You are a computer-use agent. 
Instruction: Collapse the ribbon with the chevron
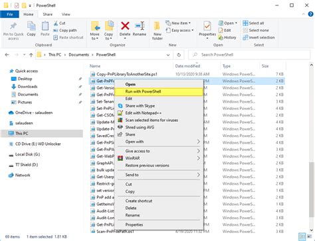[x=303, y=14]
